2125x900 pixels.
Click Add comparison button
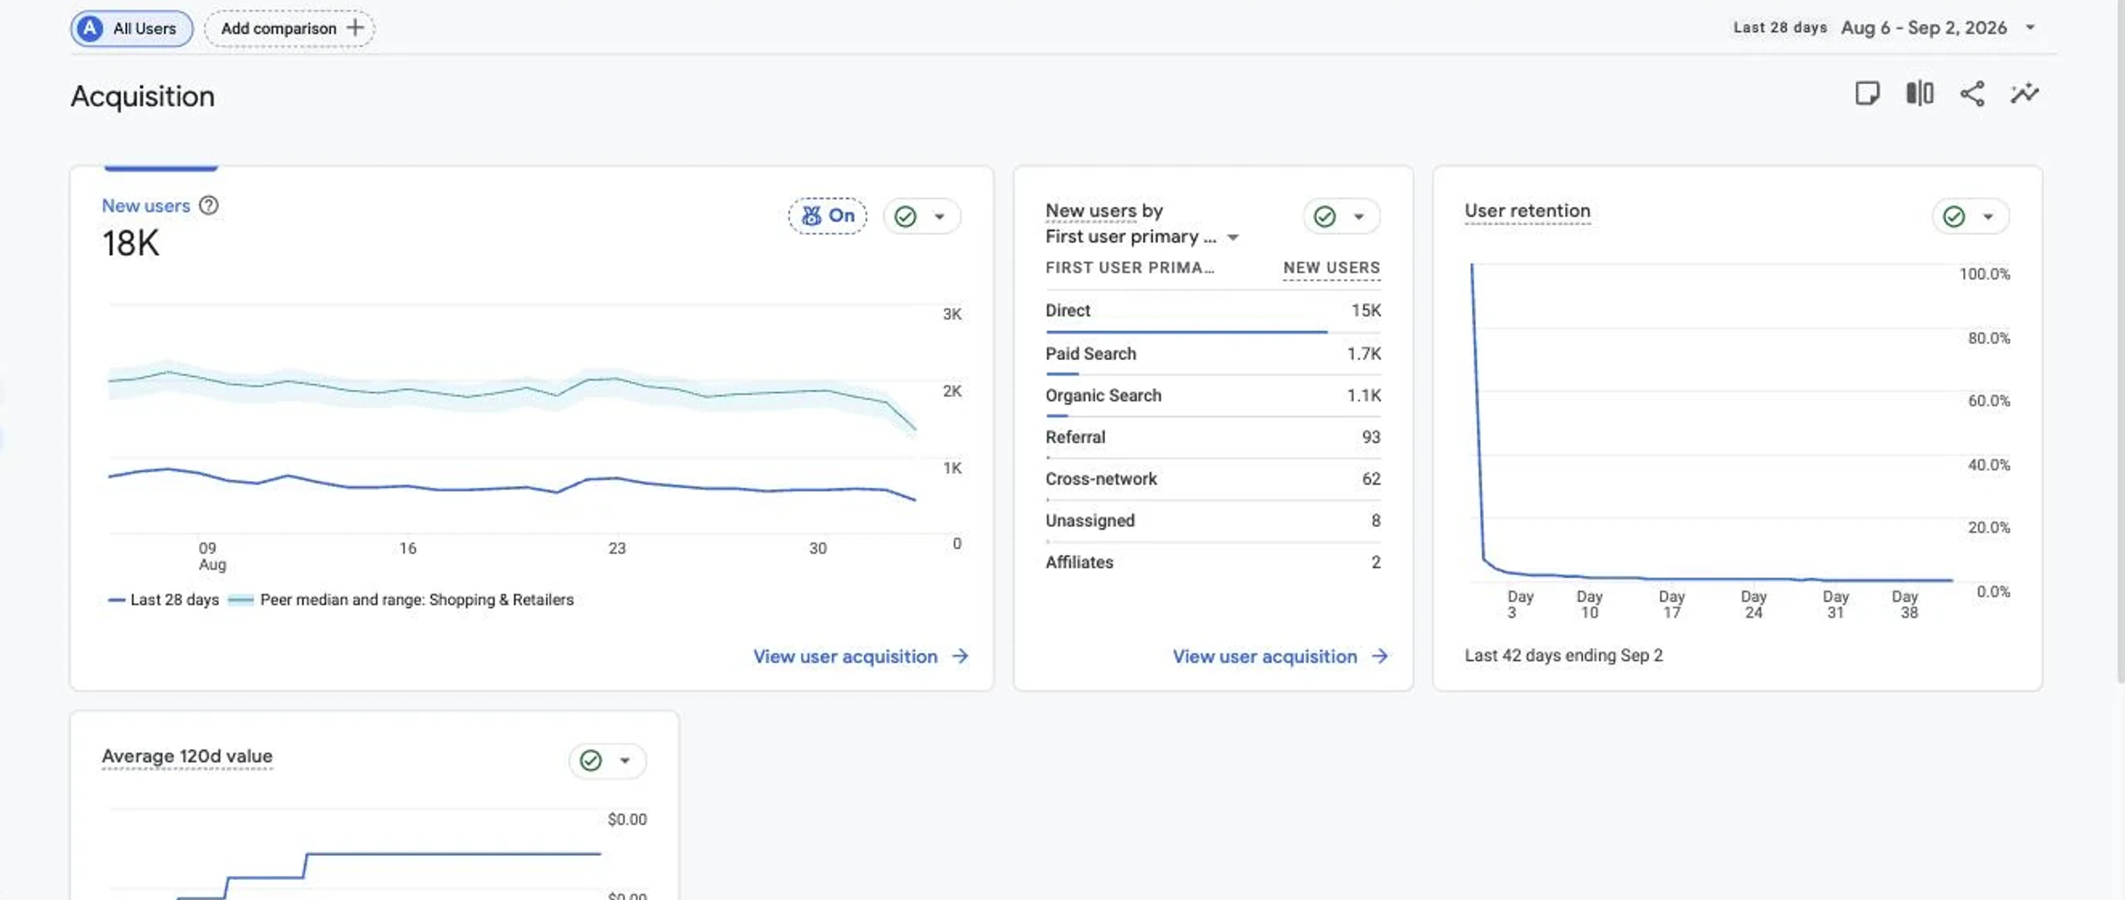coord(290,28)
